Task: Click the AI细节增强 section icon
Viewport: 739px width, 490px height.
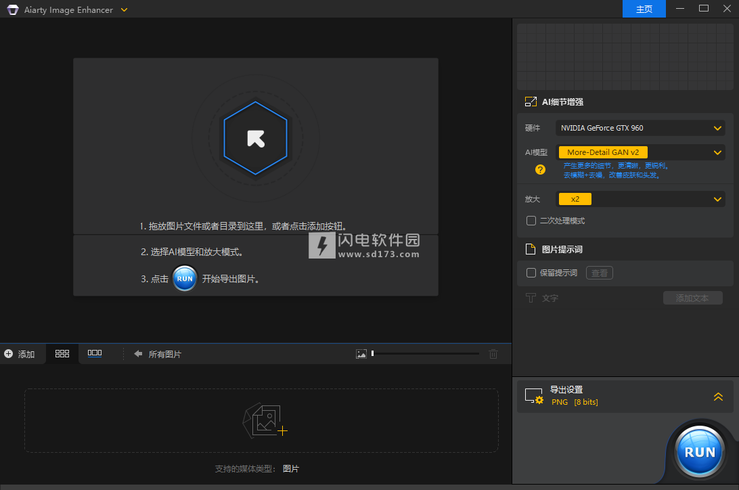Action: tap(531, 102)
